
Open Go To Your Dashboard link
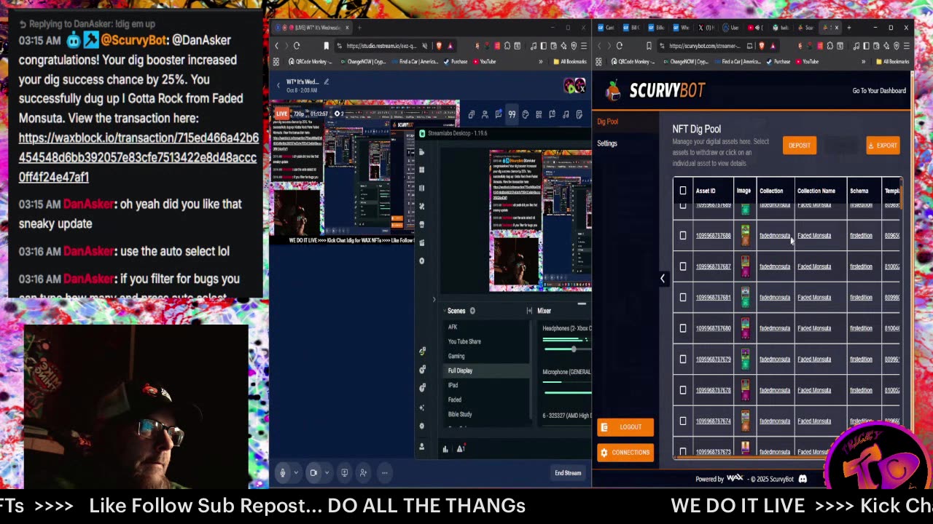(879, 91)
